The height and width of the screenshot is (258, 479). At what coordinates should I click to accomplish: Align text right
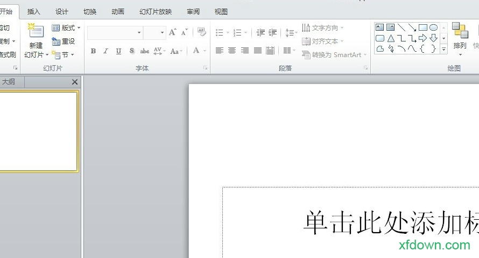pyautogui.click(x=245, y=51)
